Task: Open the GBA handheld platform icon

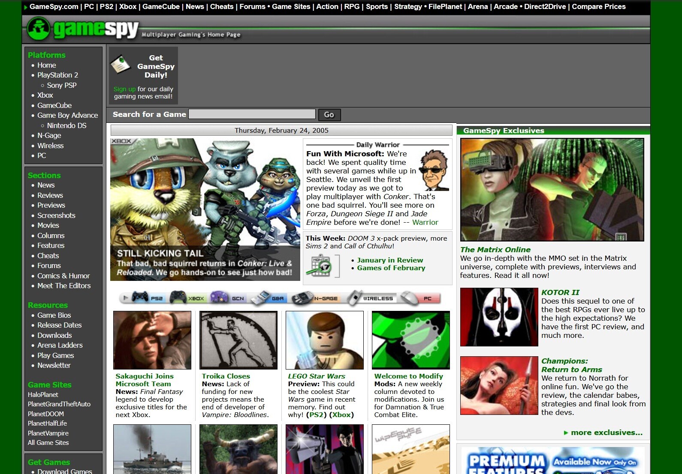Action: tap(268, 298)
